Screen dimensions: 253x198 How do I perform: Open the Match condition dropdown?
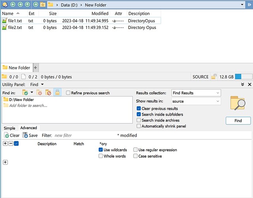click(x=79, y=144)
